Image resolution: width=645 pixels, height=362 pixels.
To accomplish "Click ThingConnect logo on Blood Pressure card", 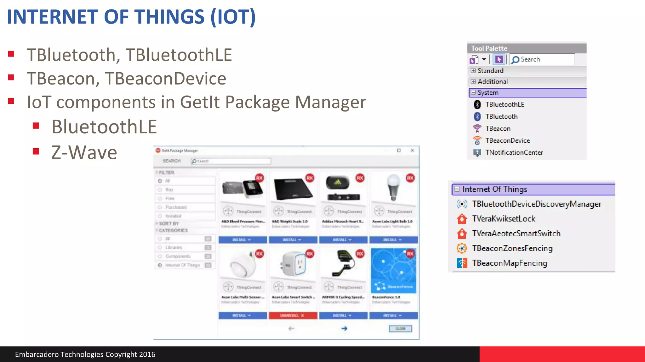I will (x=228, y=211).
